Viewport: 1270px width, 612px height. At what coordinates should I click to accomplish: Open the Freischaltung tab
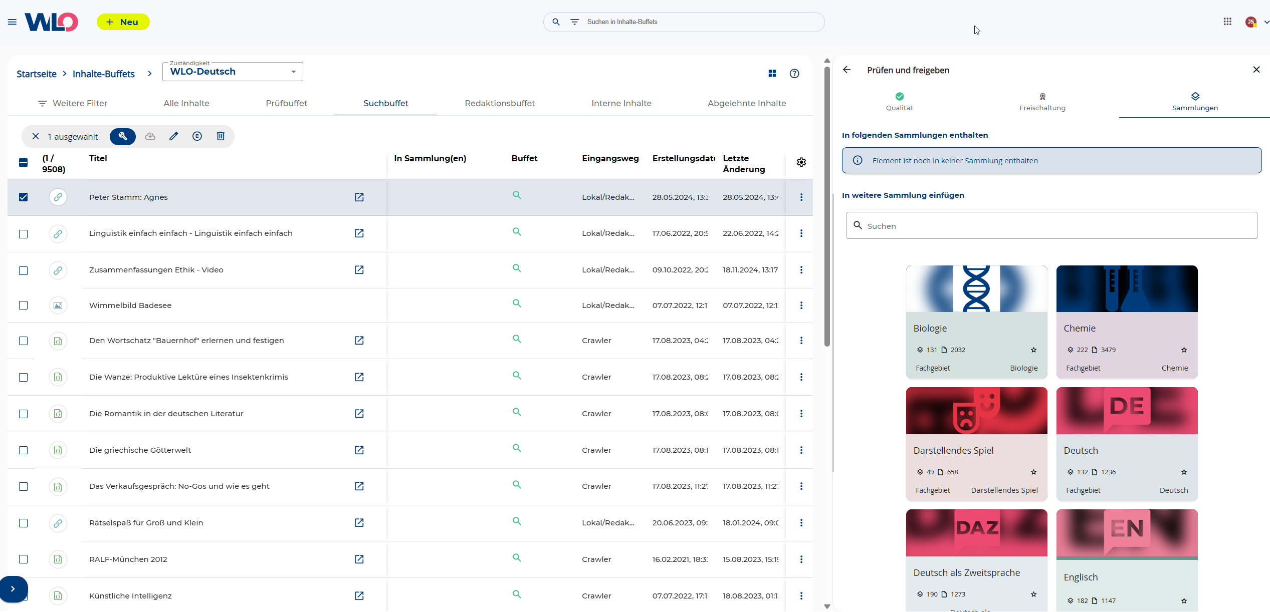point(1042,102)
